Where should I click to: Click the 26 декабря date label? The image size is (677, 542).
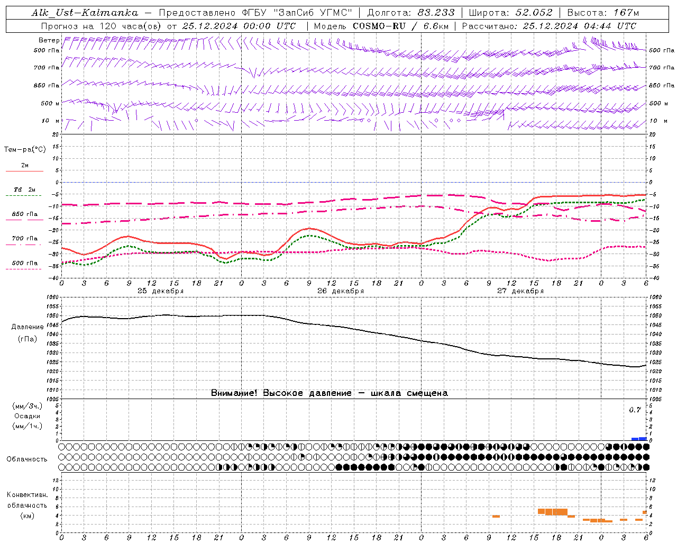(x=341, y=291)
